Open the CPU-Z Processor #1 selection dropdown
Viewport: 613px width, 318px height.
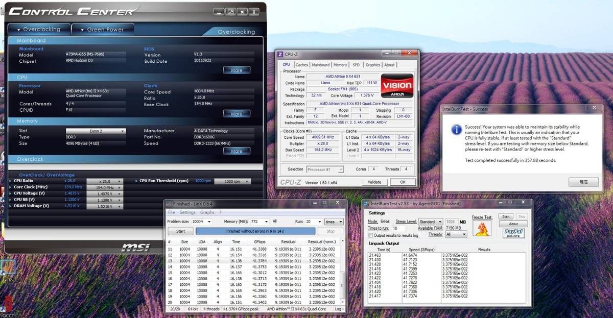326,169
